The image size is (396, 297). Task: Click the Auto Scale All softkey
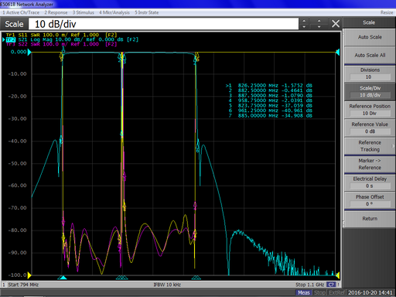click(x=370, y=55)
